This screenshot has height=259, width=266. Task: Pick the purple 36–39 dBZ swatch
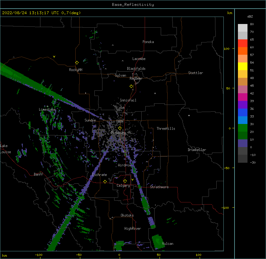tap(243, 105)
